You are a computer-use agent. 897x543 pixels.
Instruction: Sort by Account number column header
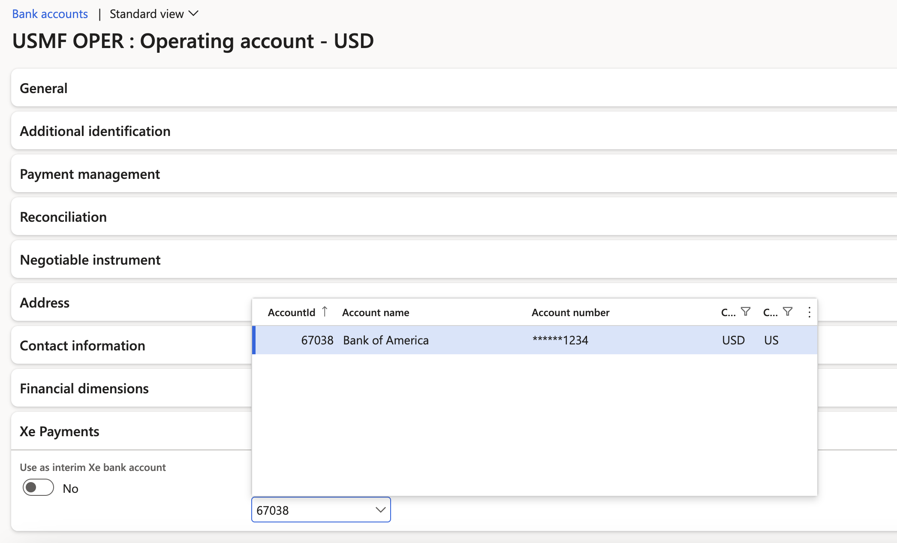tap(570, 313)
